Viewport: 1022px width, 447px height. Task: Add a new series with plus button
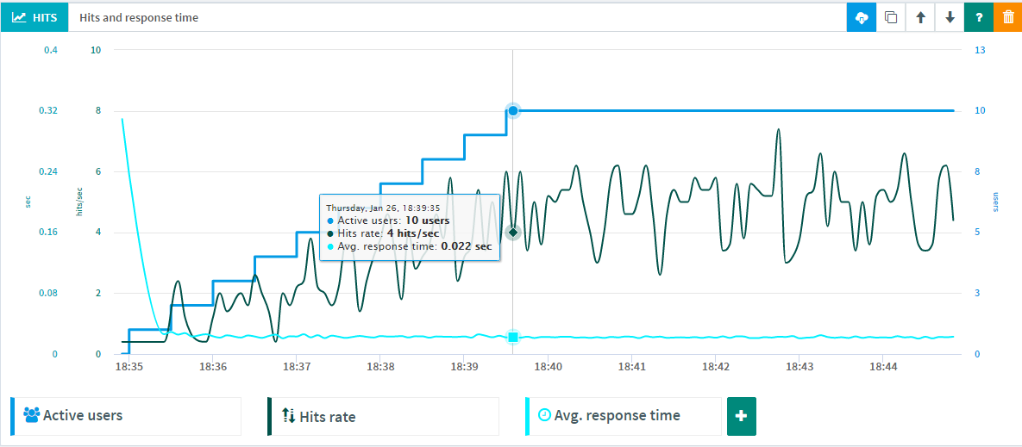[x=741, y=416]
